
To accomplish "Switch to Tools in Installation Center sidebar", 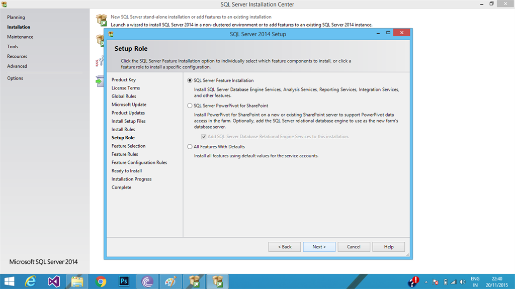I will coord(13,47).
